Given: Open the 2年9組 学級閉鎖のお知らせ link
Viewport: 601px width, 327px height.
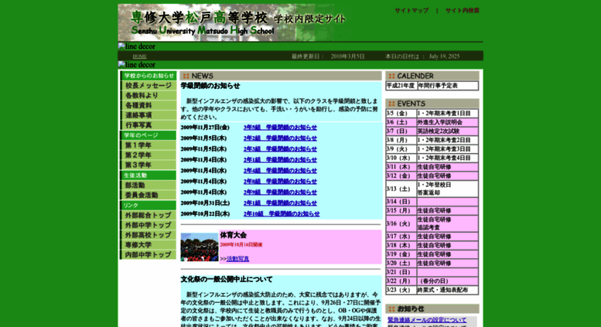Looking at the screenshot, I should pos(280,192).
